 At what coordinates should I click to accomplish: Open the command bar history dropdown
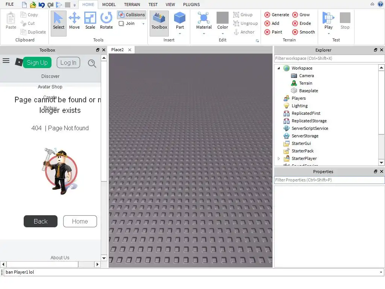[x=381, y=272]
